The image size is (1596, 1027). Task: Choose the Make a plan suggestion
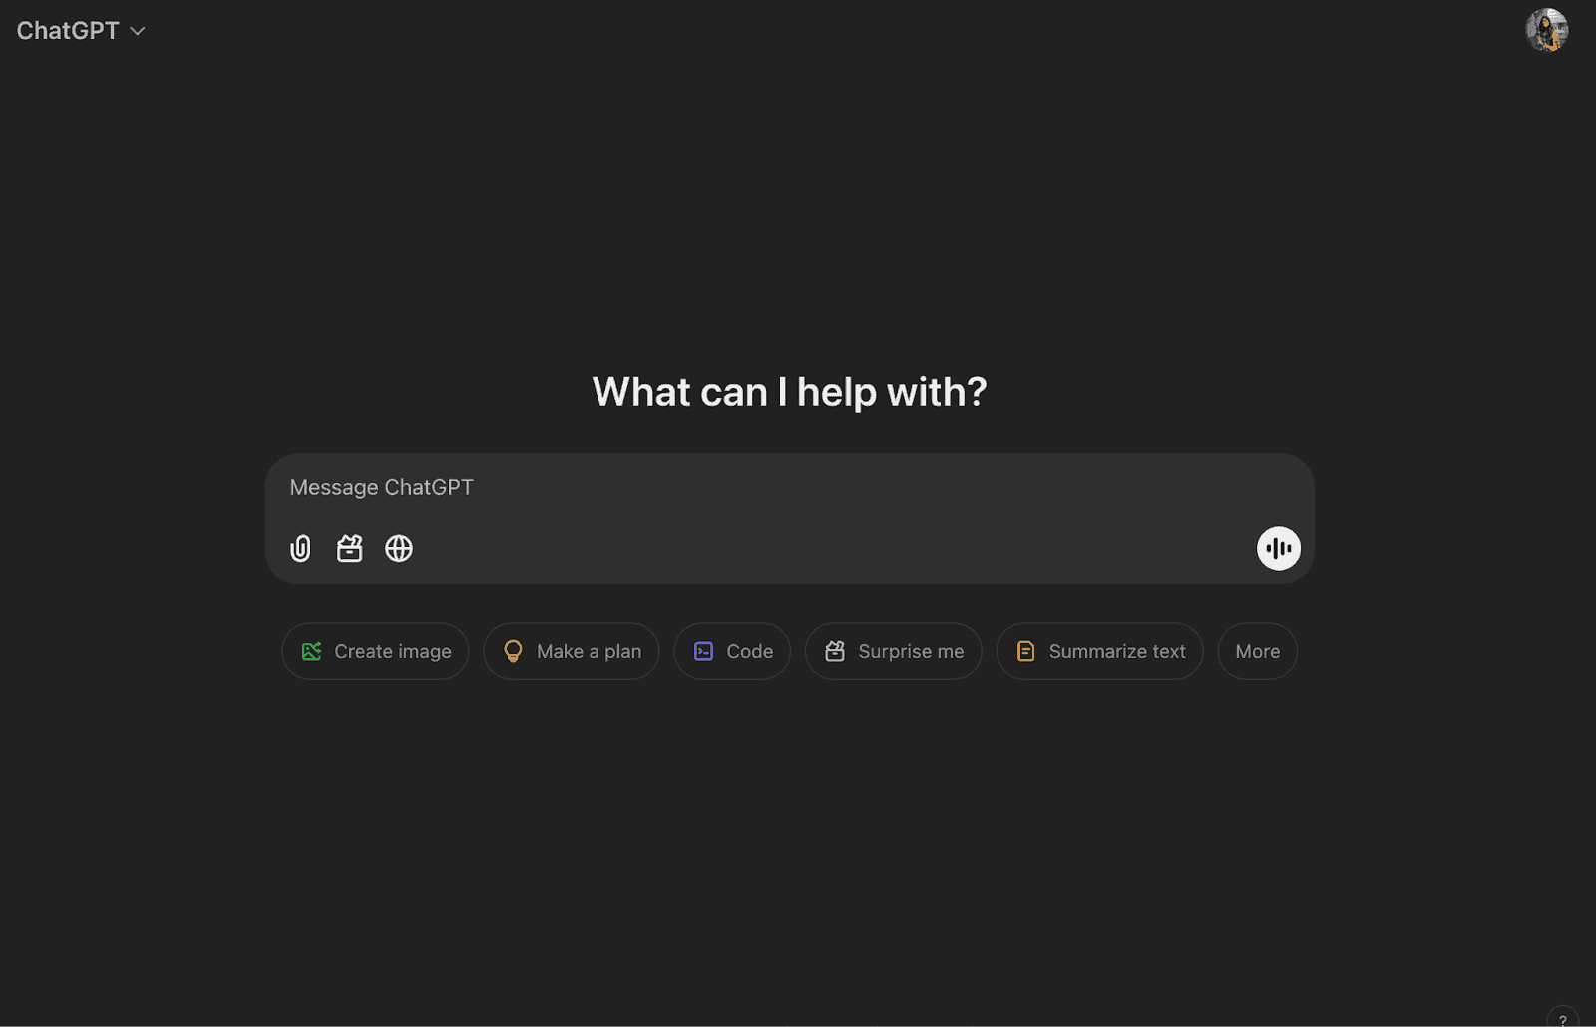pyautogui.click(x=572, y=651)
